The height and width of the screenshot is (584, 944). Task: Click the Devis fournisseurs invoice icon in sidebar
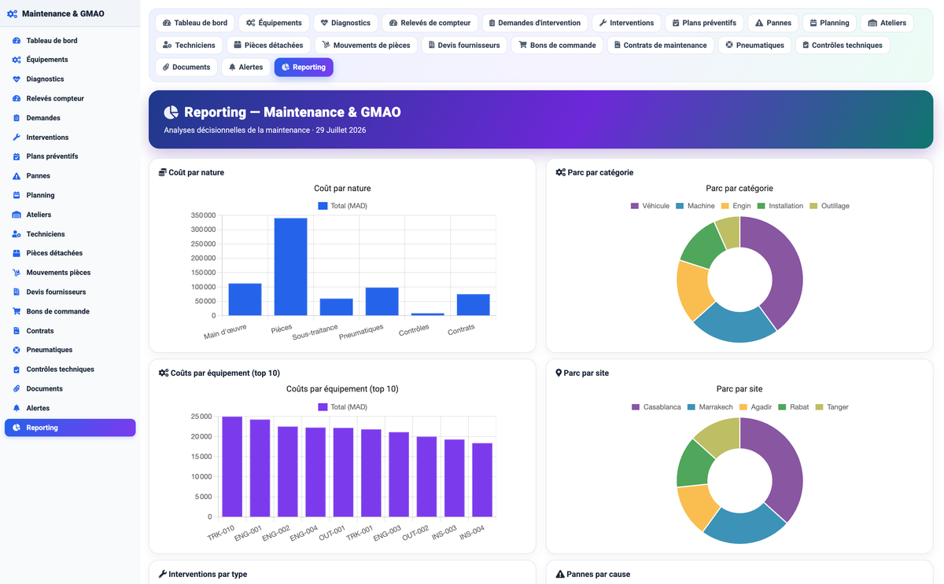click(x=17, y=292)
